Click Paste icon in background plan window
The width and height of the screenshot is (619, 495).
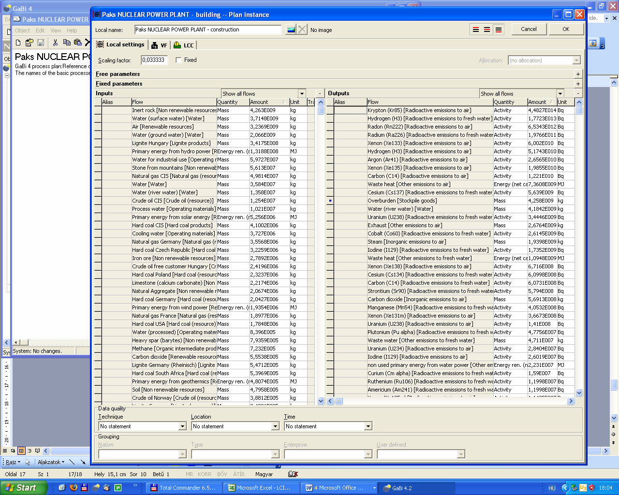(77, 43)
